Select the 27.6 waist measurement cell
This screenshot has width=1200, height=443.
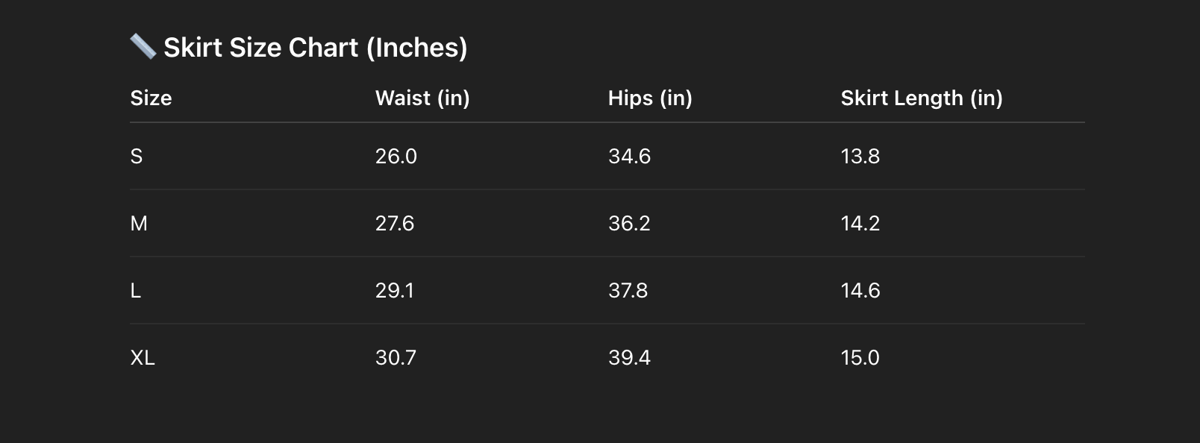coord(395,224)
